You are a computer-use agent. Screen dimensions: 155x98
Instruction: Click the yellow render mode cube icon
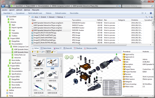[x=33, y=52]
